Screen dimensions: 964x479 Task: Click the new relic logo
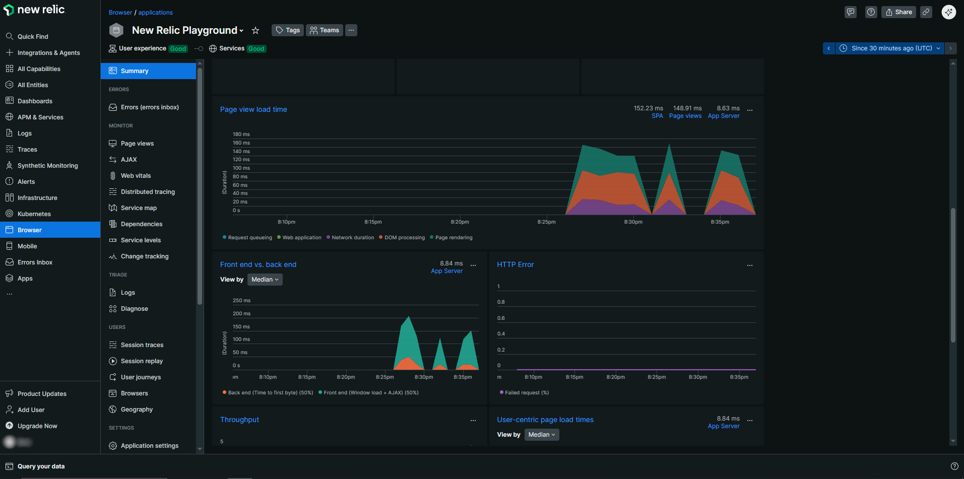[34, 10]
